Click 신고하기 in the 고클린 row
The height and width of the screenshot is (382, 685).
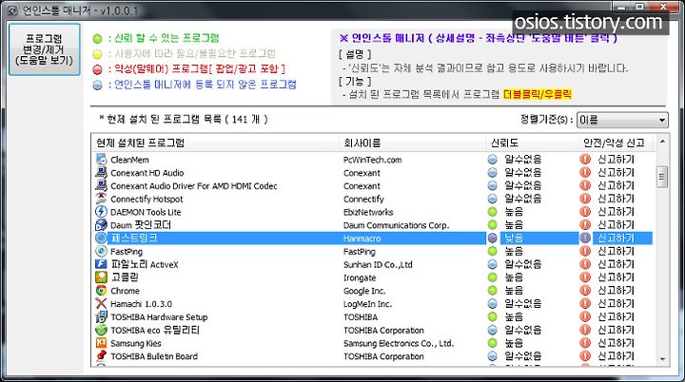point(616,277)
